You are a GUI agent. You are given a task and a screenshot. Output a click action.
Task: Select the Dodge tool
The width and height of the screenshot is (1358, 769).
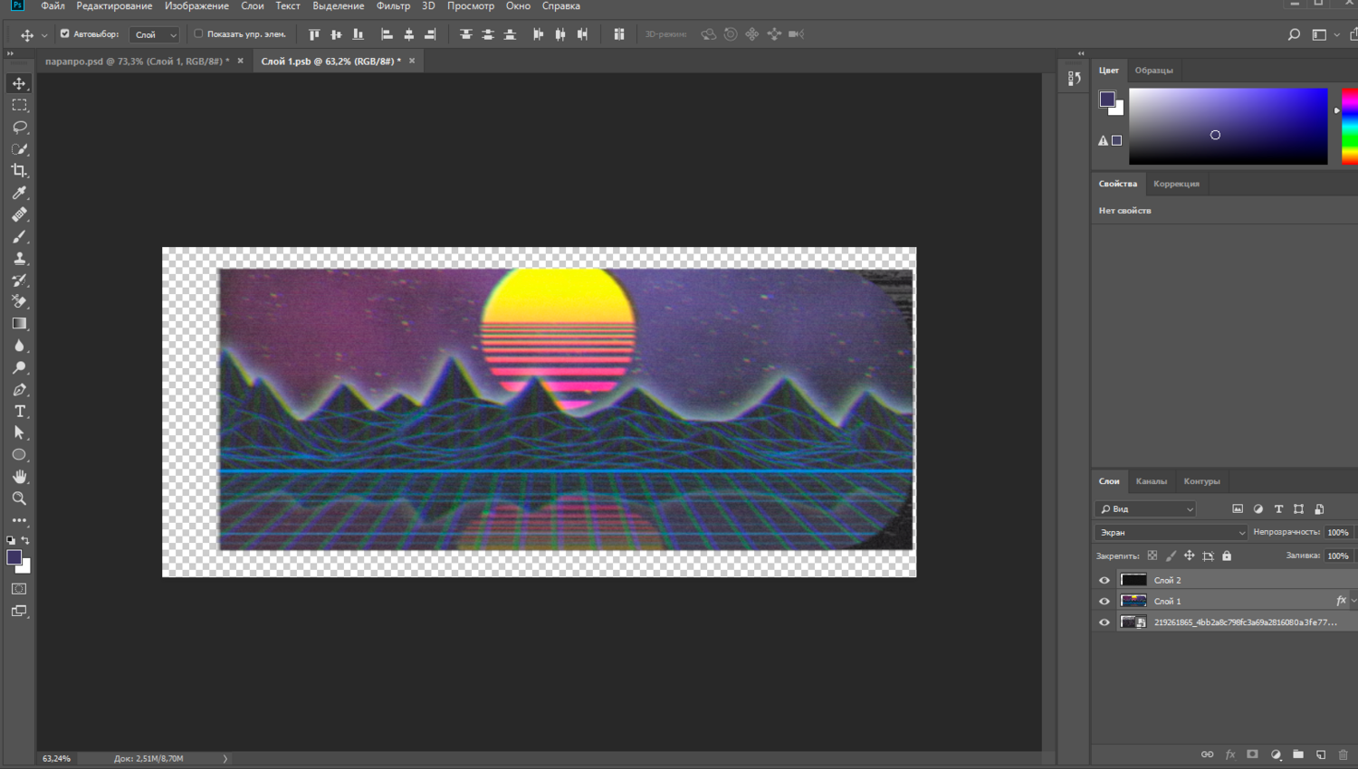pyautogui.click(x=19, y=367)
